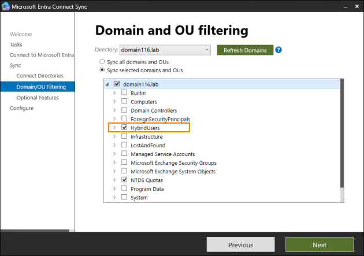Expand the Managed Service Accounts arrow
This screenshot has height=256, width=364.
114,154
